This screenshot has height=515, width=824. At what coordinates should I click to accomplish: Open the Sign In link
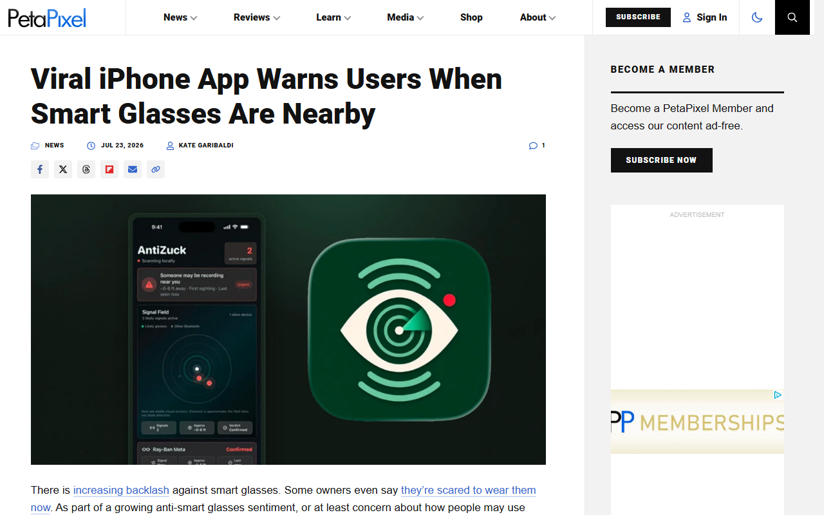point(705,17)
